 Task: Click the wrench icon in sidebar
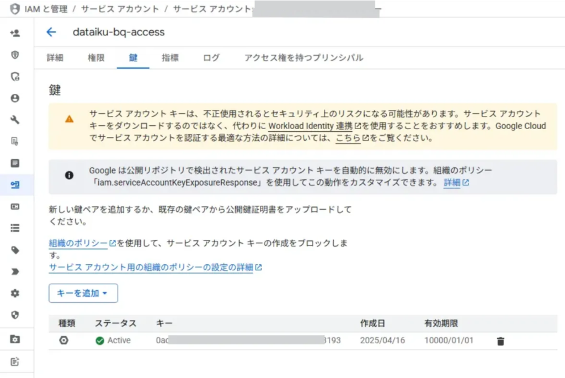coord(15,120)
